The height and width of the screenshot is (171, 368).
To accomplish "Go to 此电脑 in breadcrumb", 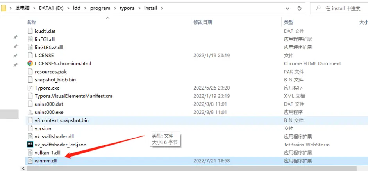I will pos(22,8).
